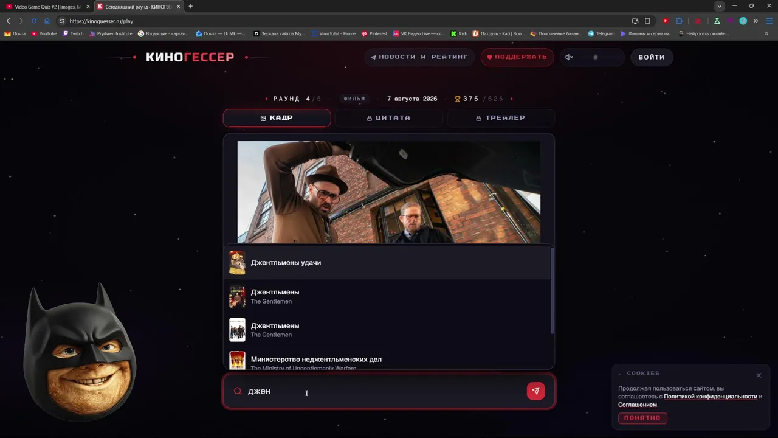Click the movie frame image

pyautogui.click(x=389, y=192)
